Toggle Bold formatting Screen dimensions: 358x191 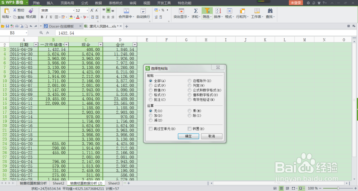tap(42, 17)
